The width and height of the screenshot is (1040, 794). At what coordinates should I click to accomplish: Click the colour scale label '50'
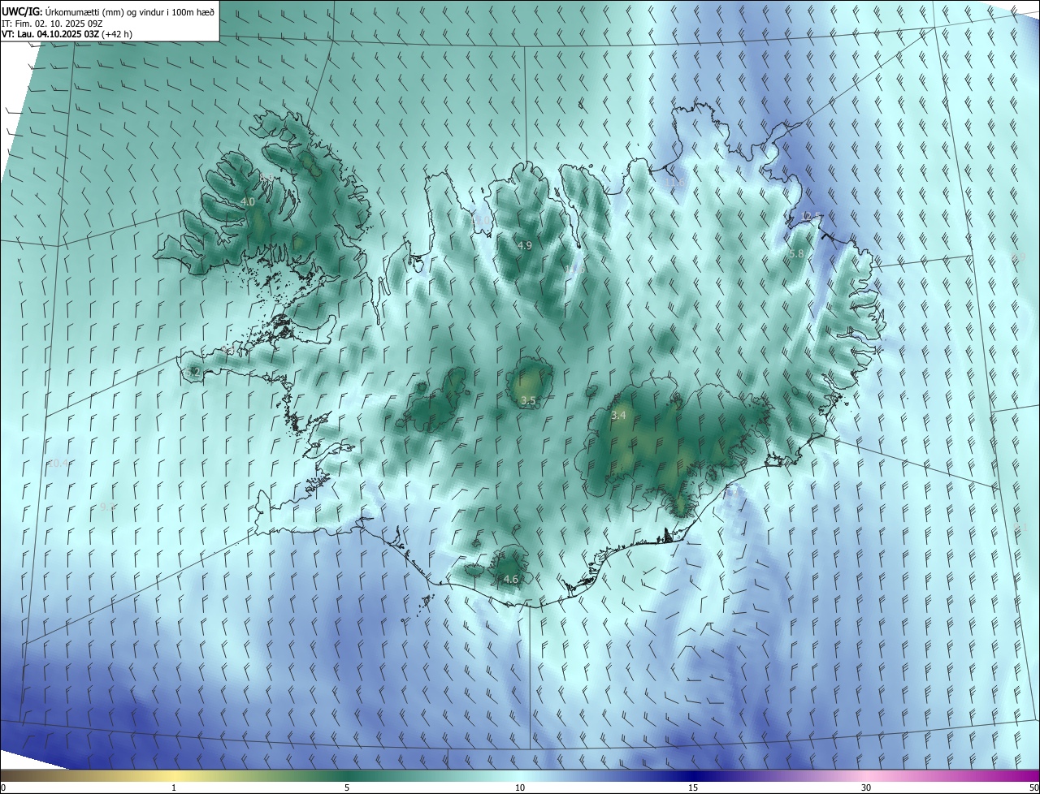[1033, 788]
